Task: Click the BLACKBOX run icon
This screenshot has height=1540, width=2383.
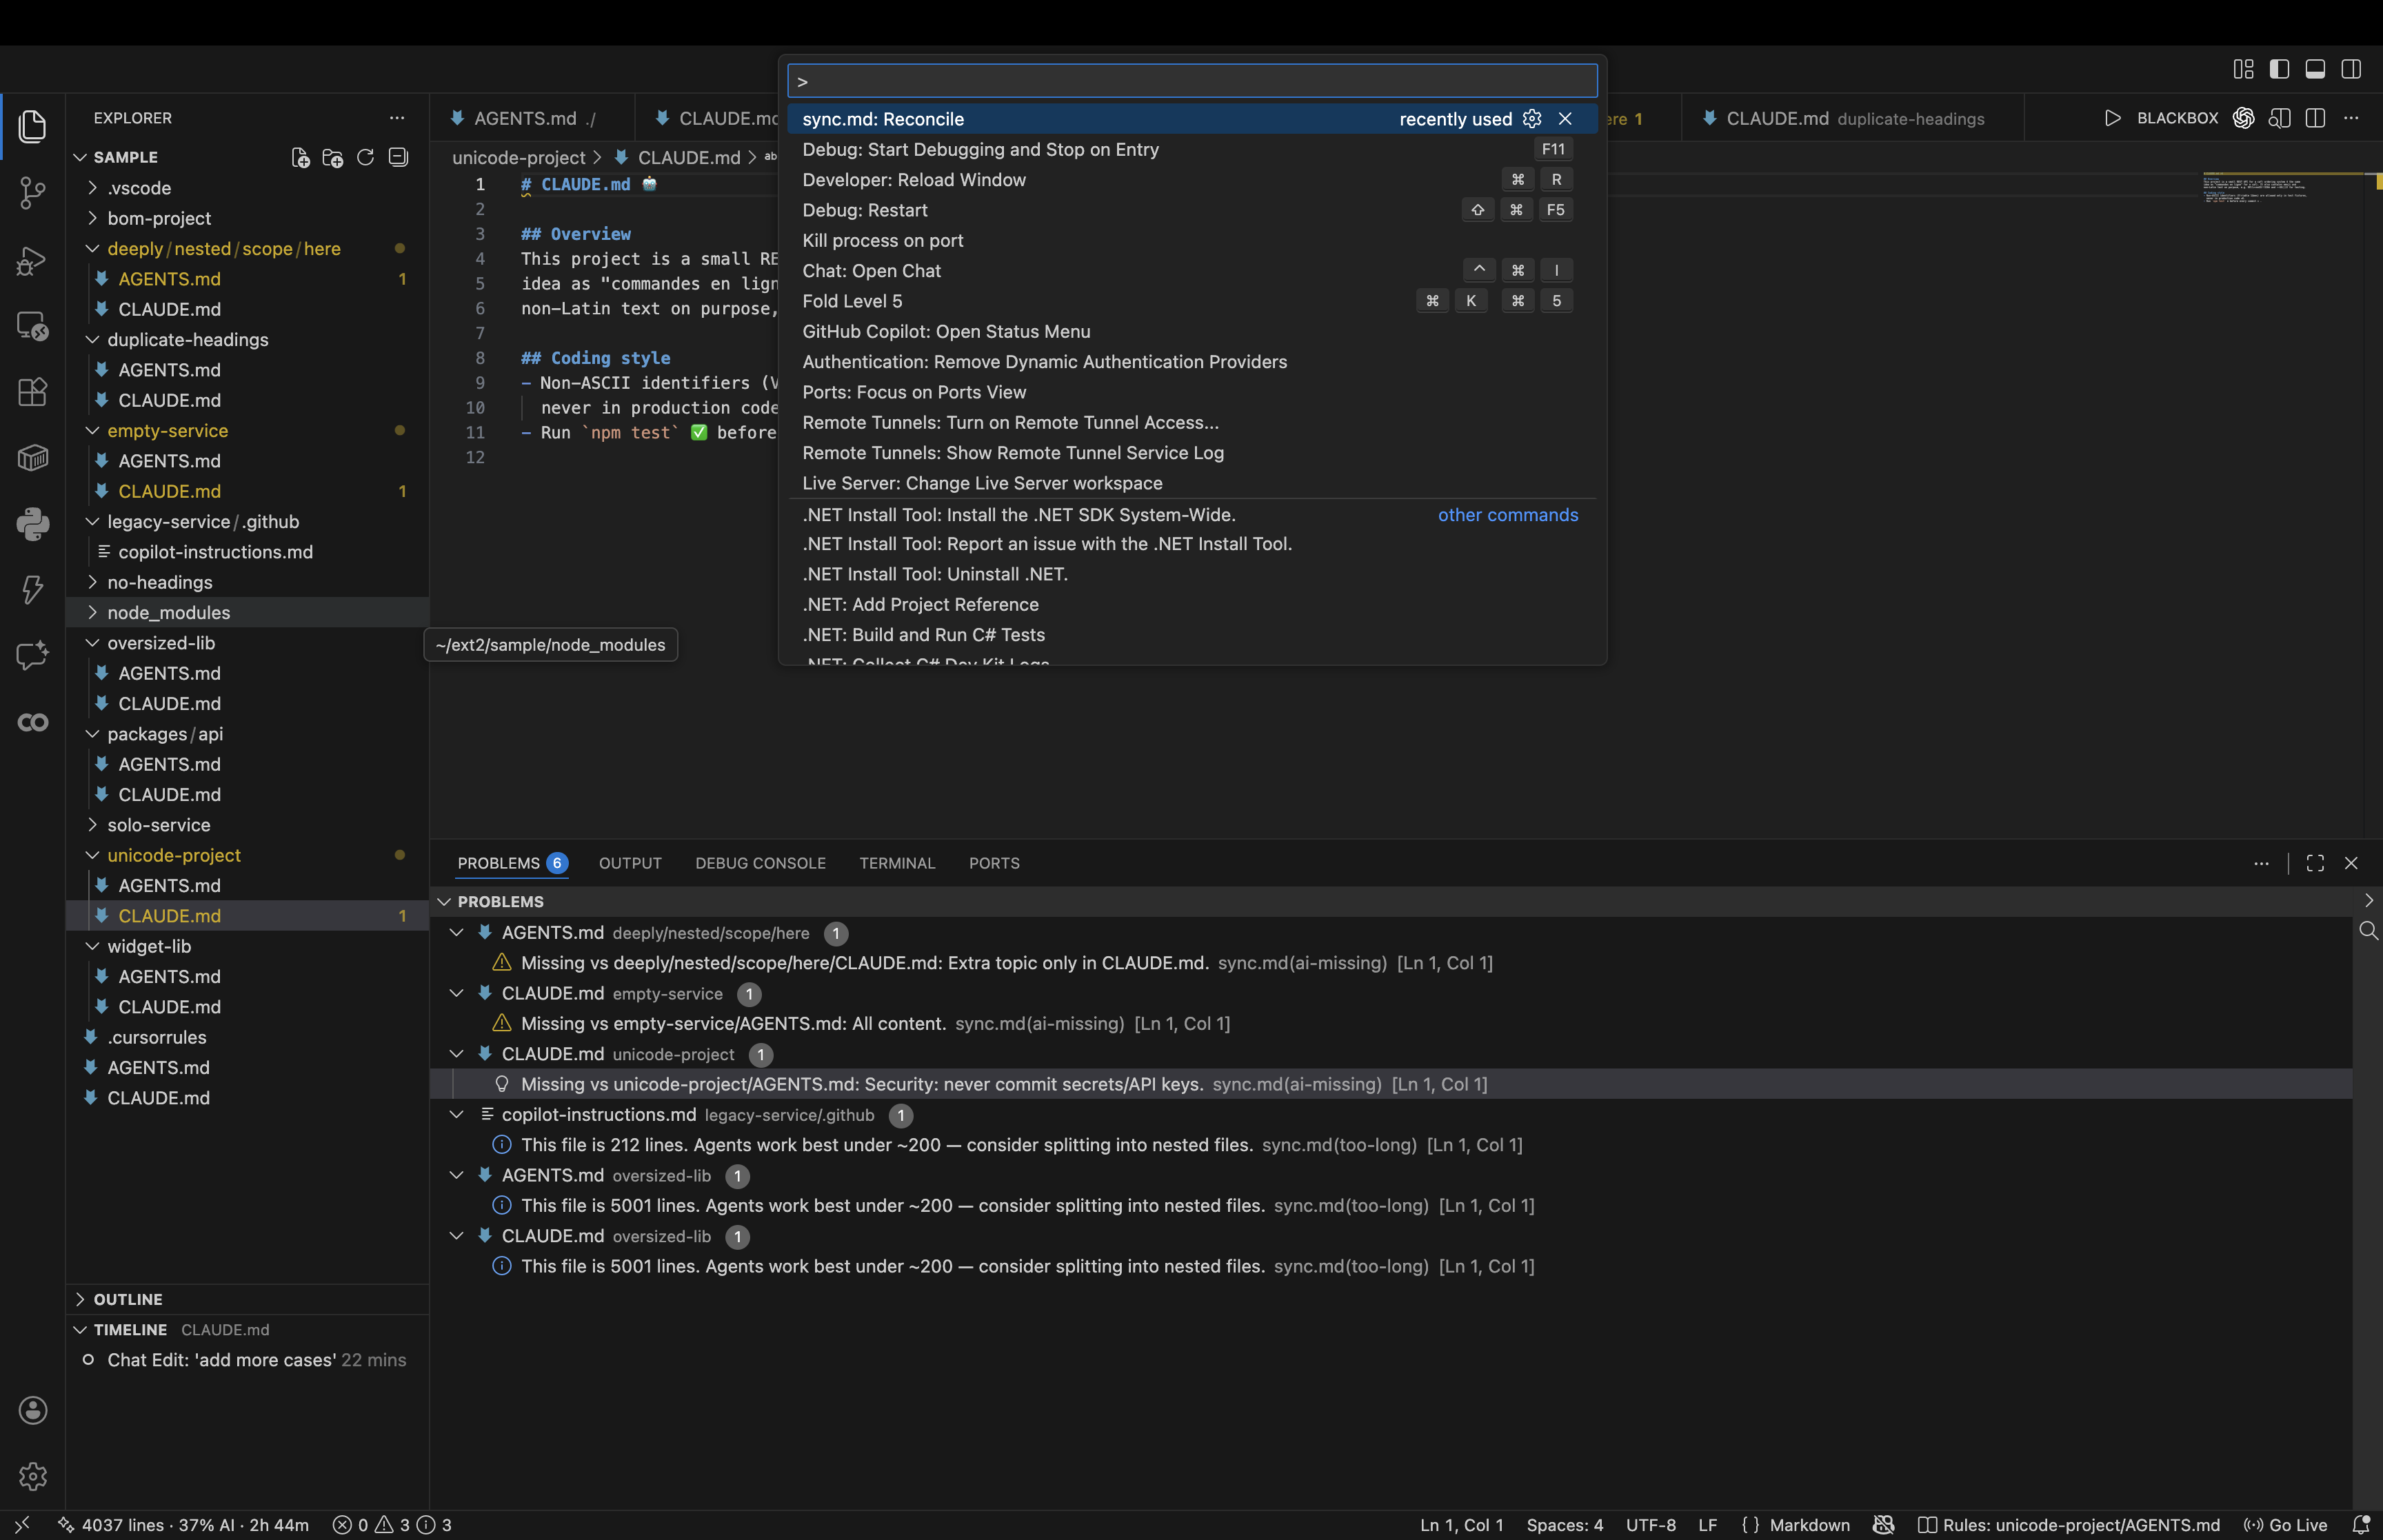Action: 2113,118
